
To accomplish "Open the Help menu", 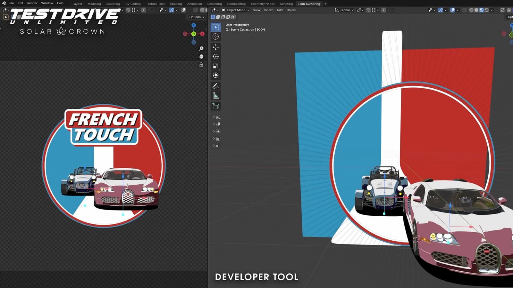I will [60, 3].
